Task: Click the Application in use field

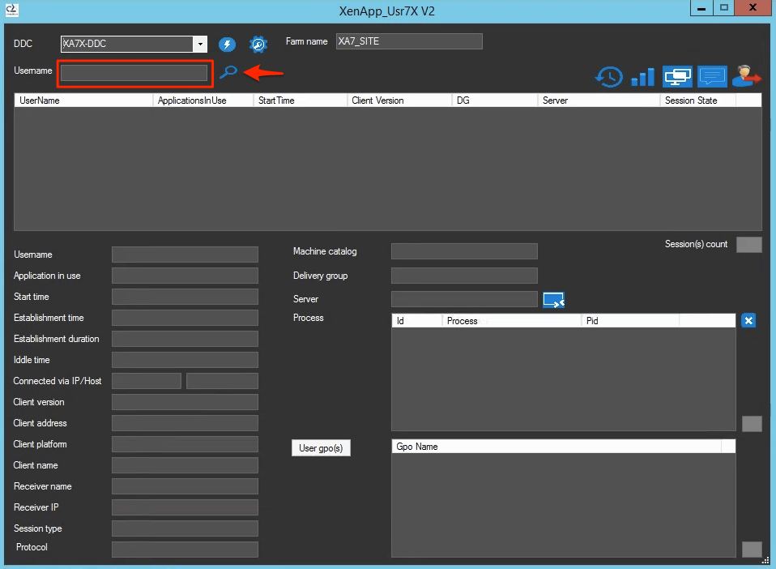Action: 185,276
